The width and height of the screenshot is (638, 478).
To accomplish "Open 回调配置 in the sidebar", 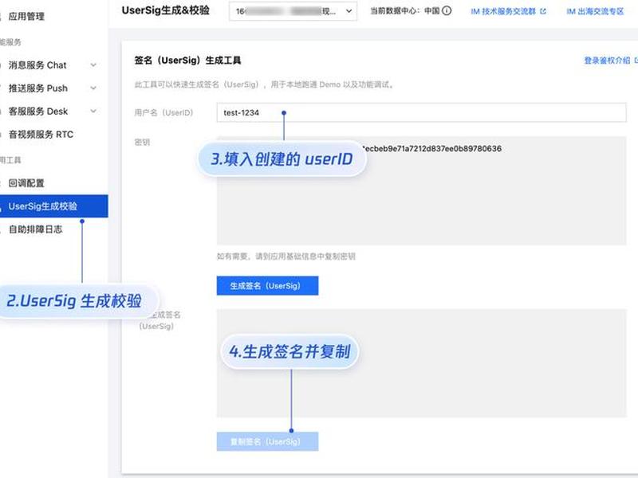I will click(26, 183).
